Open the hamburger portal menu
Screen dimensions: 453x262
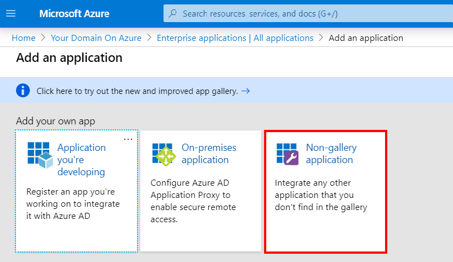(10, 14)
